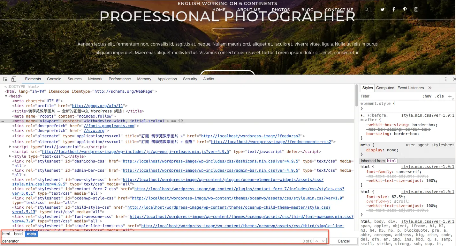
Task: Open the Pinterest social icon
Action: 405,10
